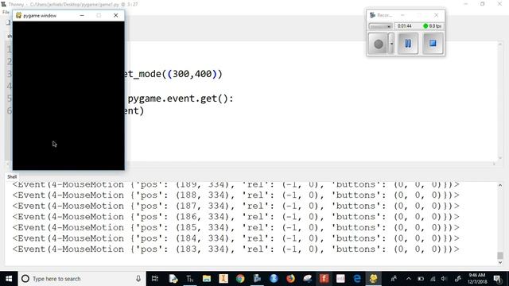Open the recorder mode combo box

(x=380, y=26)
